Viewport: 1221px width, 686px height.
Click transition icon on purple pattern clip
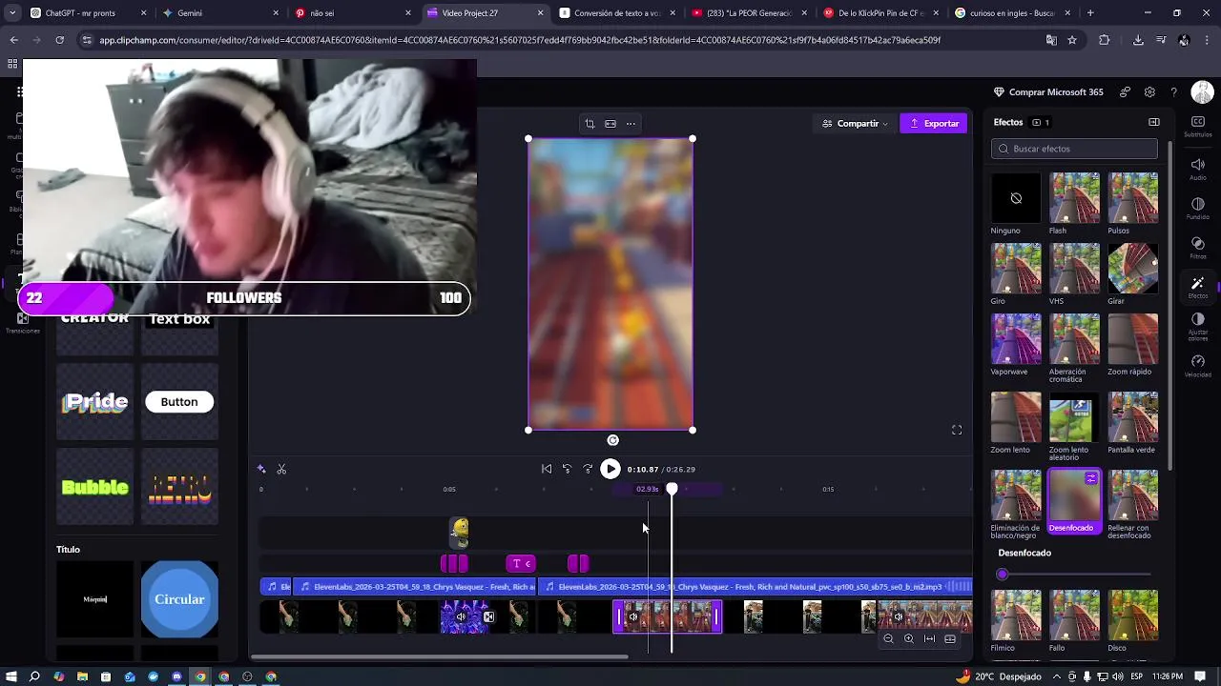click(488, 617)
